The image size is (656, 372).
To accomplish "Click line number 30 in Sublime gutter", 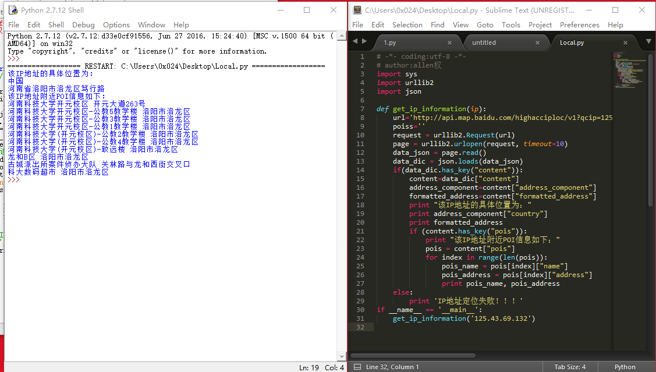I will click(x=360, y=310).
